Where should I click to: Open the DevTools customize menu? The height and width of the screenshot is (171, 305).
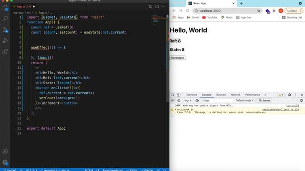(x=296, y=95)
